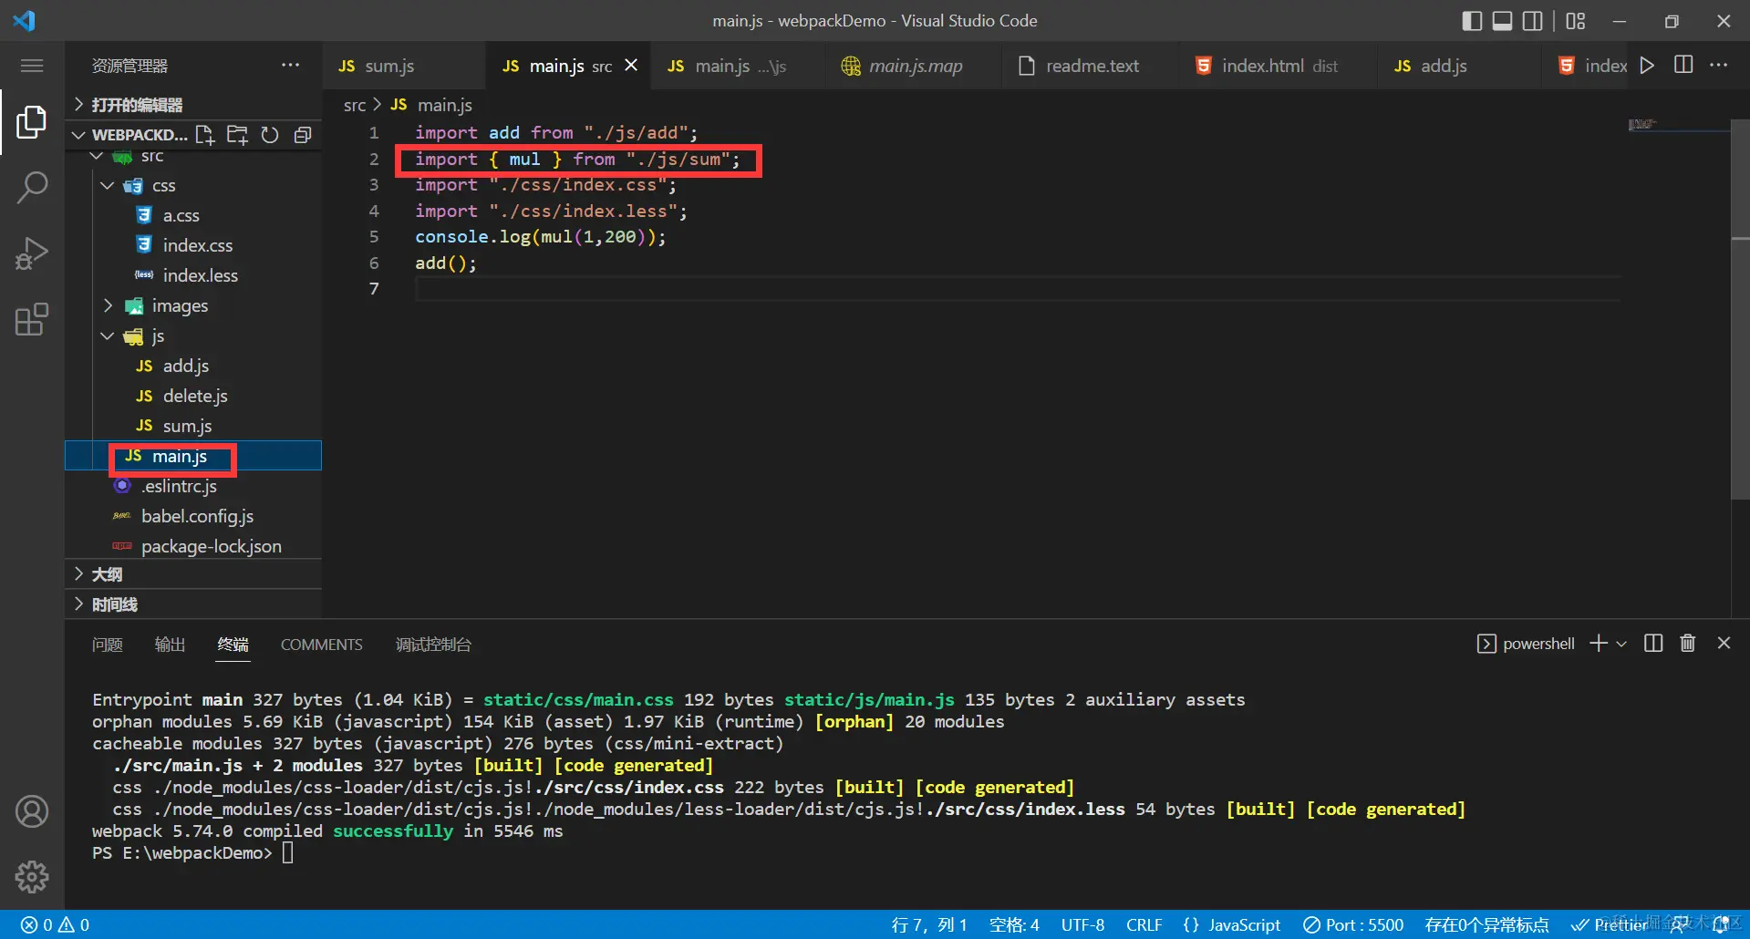Open the Search view in activity bar
The image size is (1750, 939).
coord(32,187)
